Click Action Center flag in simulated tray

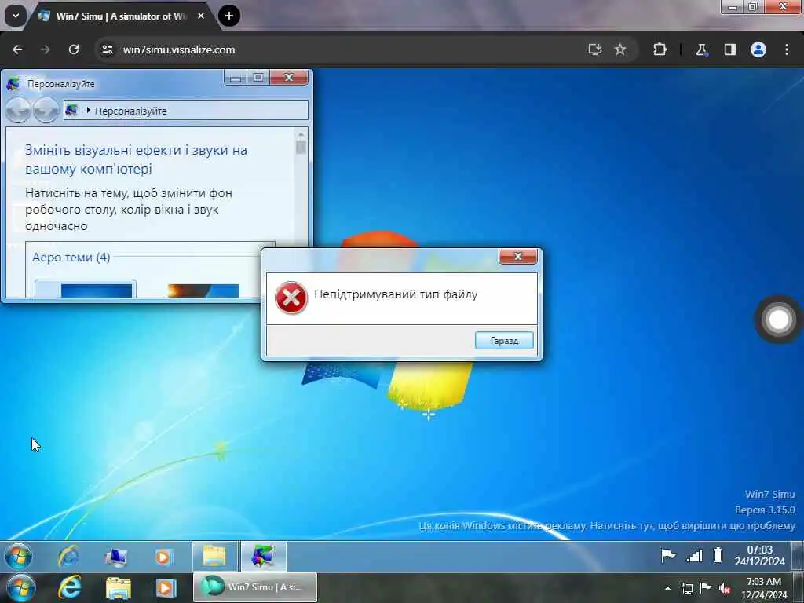[667, 555]
